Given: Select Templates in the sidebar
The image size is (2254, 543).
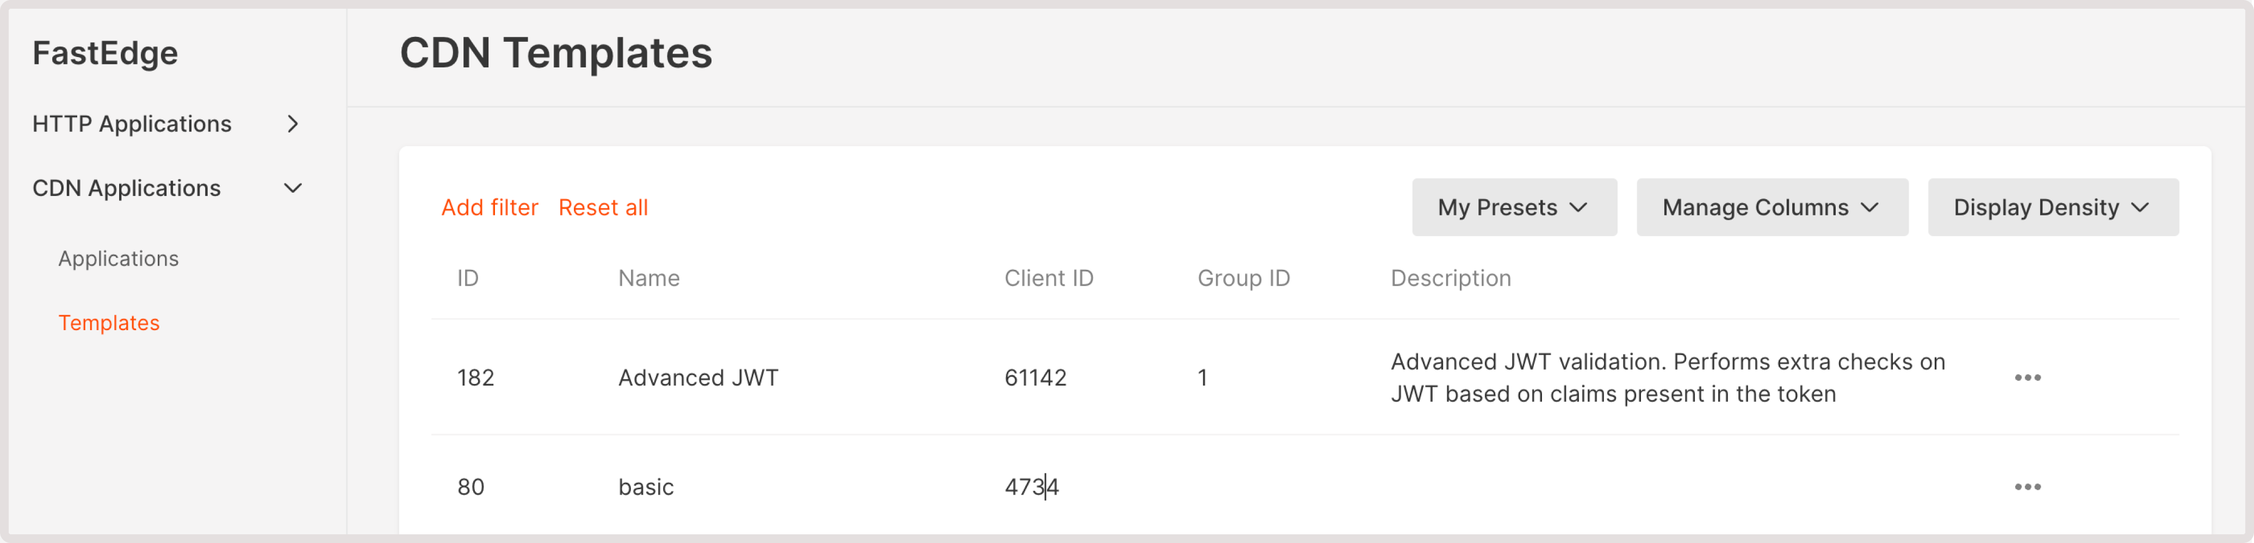Looking at the screenshot, I should point(108,322).
